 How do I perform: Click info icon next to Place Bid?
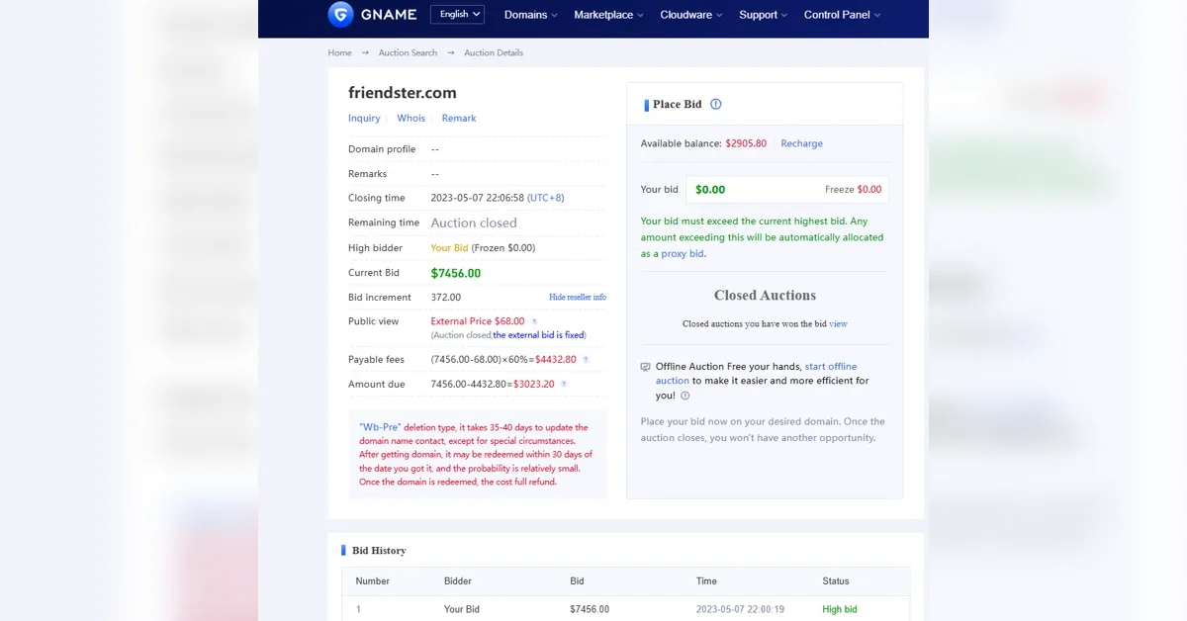point(716,104)
